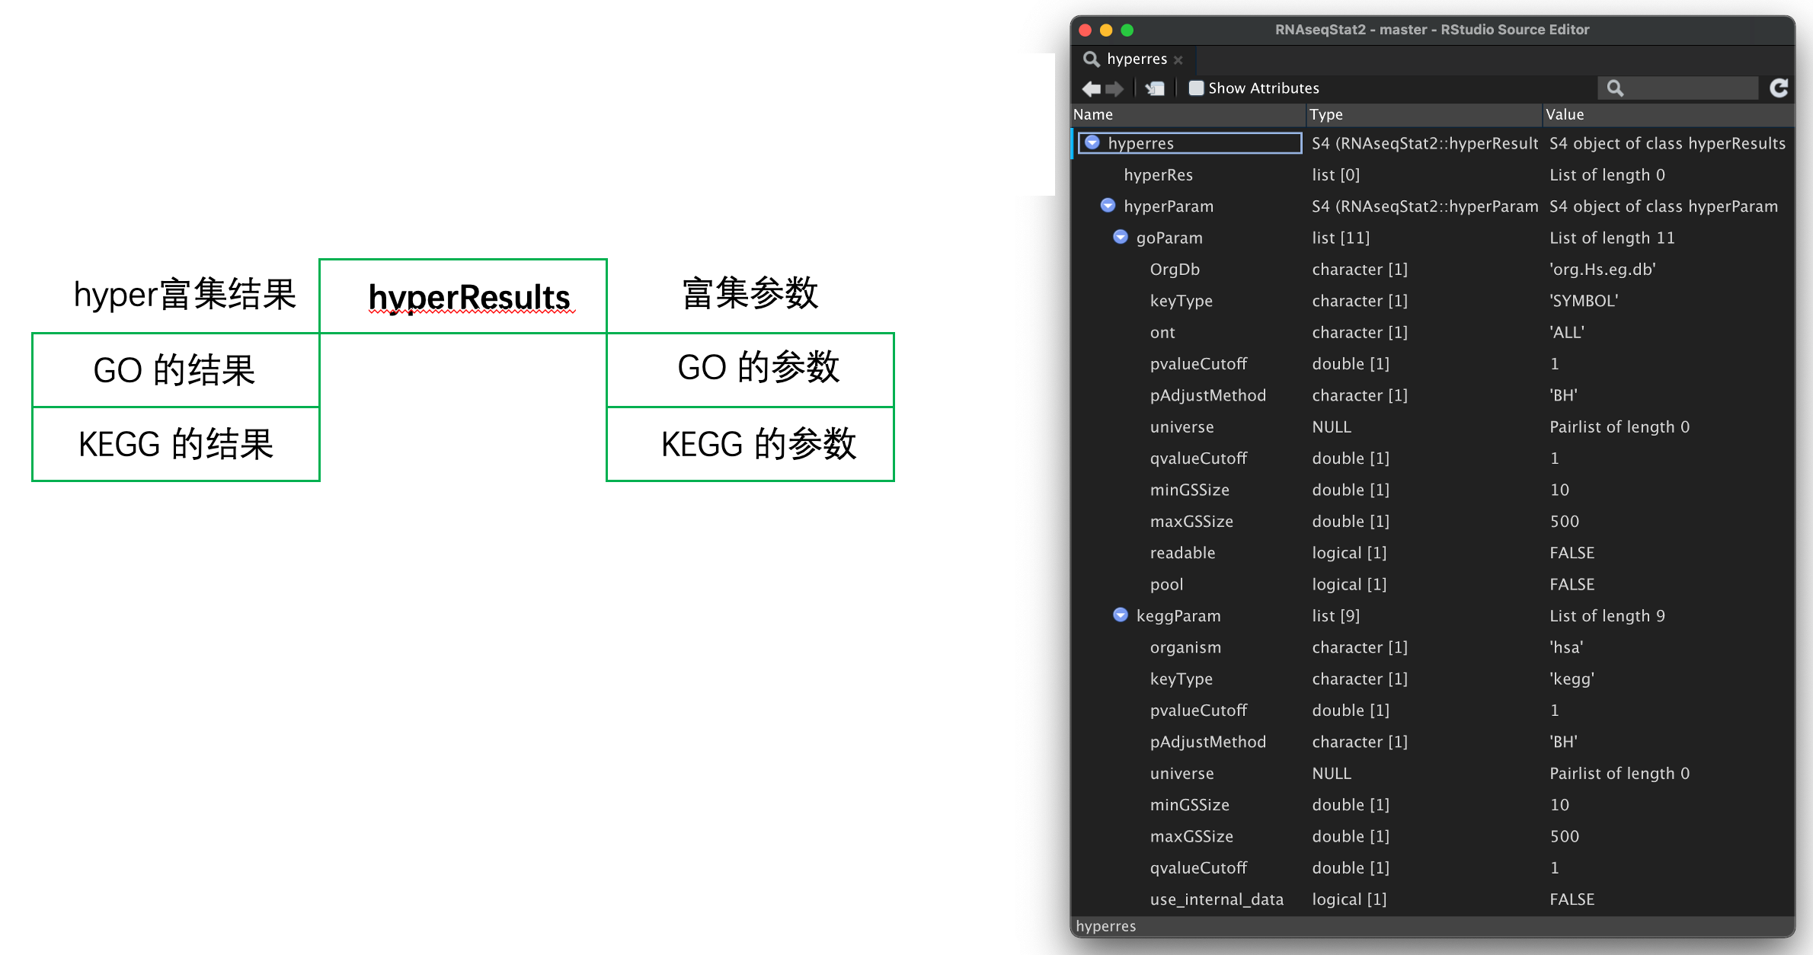This screenshot has width=1813, height=955.
Task: Select the hyperRes list row
Action: (1433, 174)
